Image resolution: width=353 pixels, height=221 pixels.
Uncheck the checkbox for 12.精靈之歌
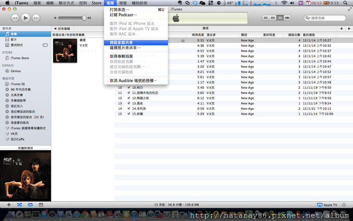pos(129,98)
